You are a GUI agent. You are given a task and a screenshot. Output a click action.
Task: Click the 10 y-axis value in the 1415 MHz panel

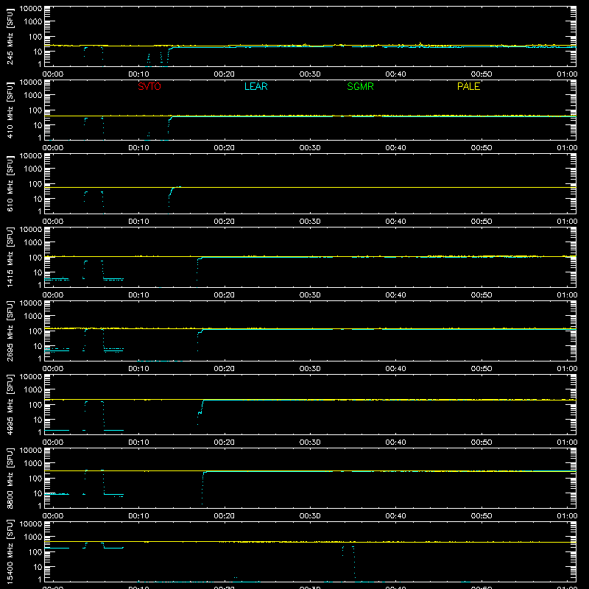click(x=38, y=272)
